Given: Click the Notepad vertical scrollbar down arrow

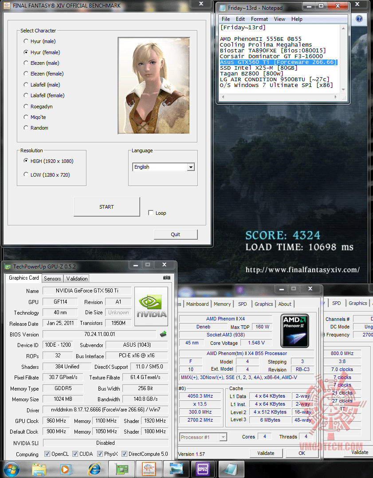Looking at the screenshot, I should (343, 90).
